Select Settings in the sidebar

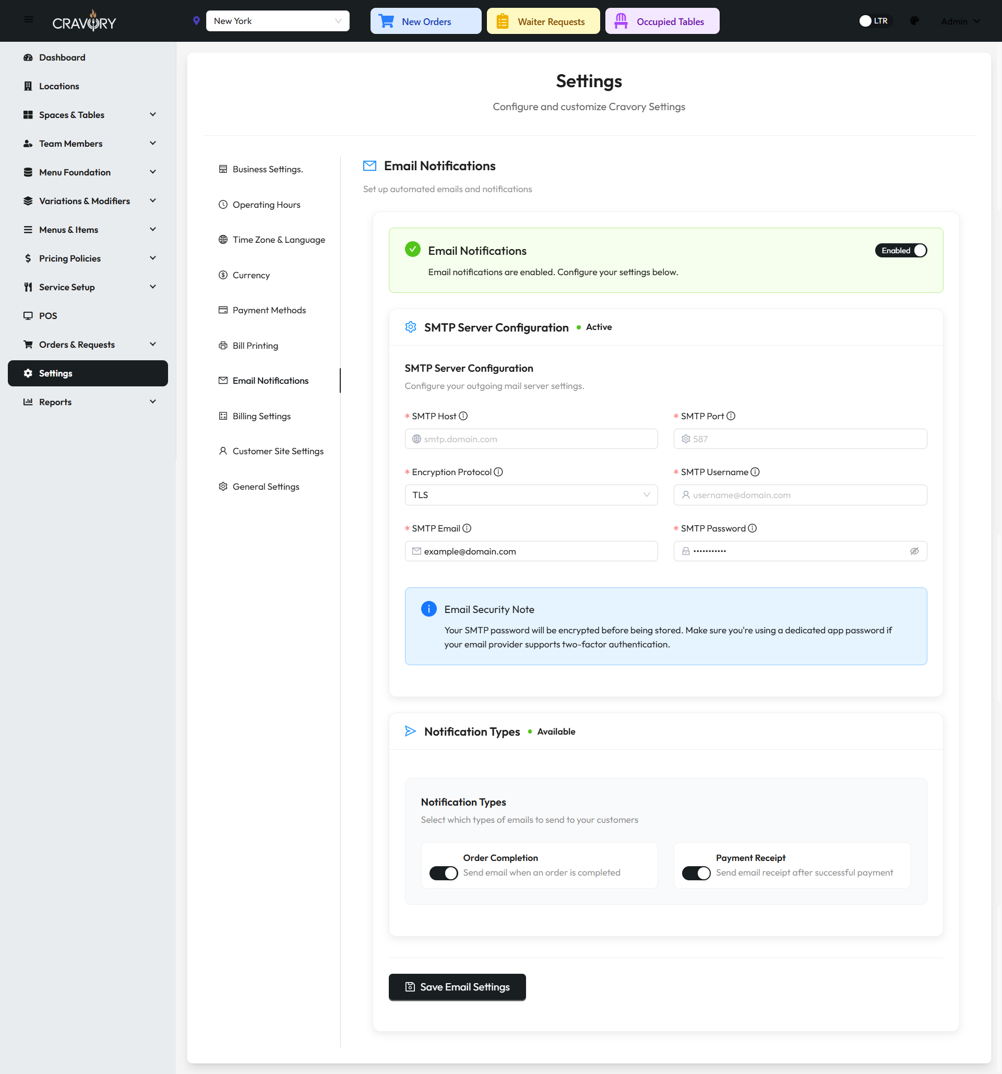88,373
